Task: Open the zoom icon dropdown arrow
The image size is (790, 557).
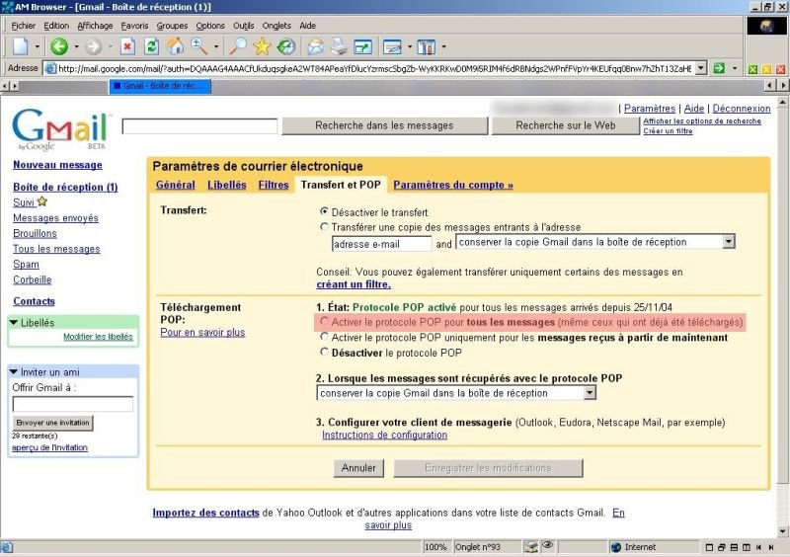Action: (x=216, y=46)
